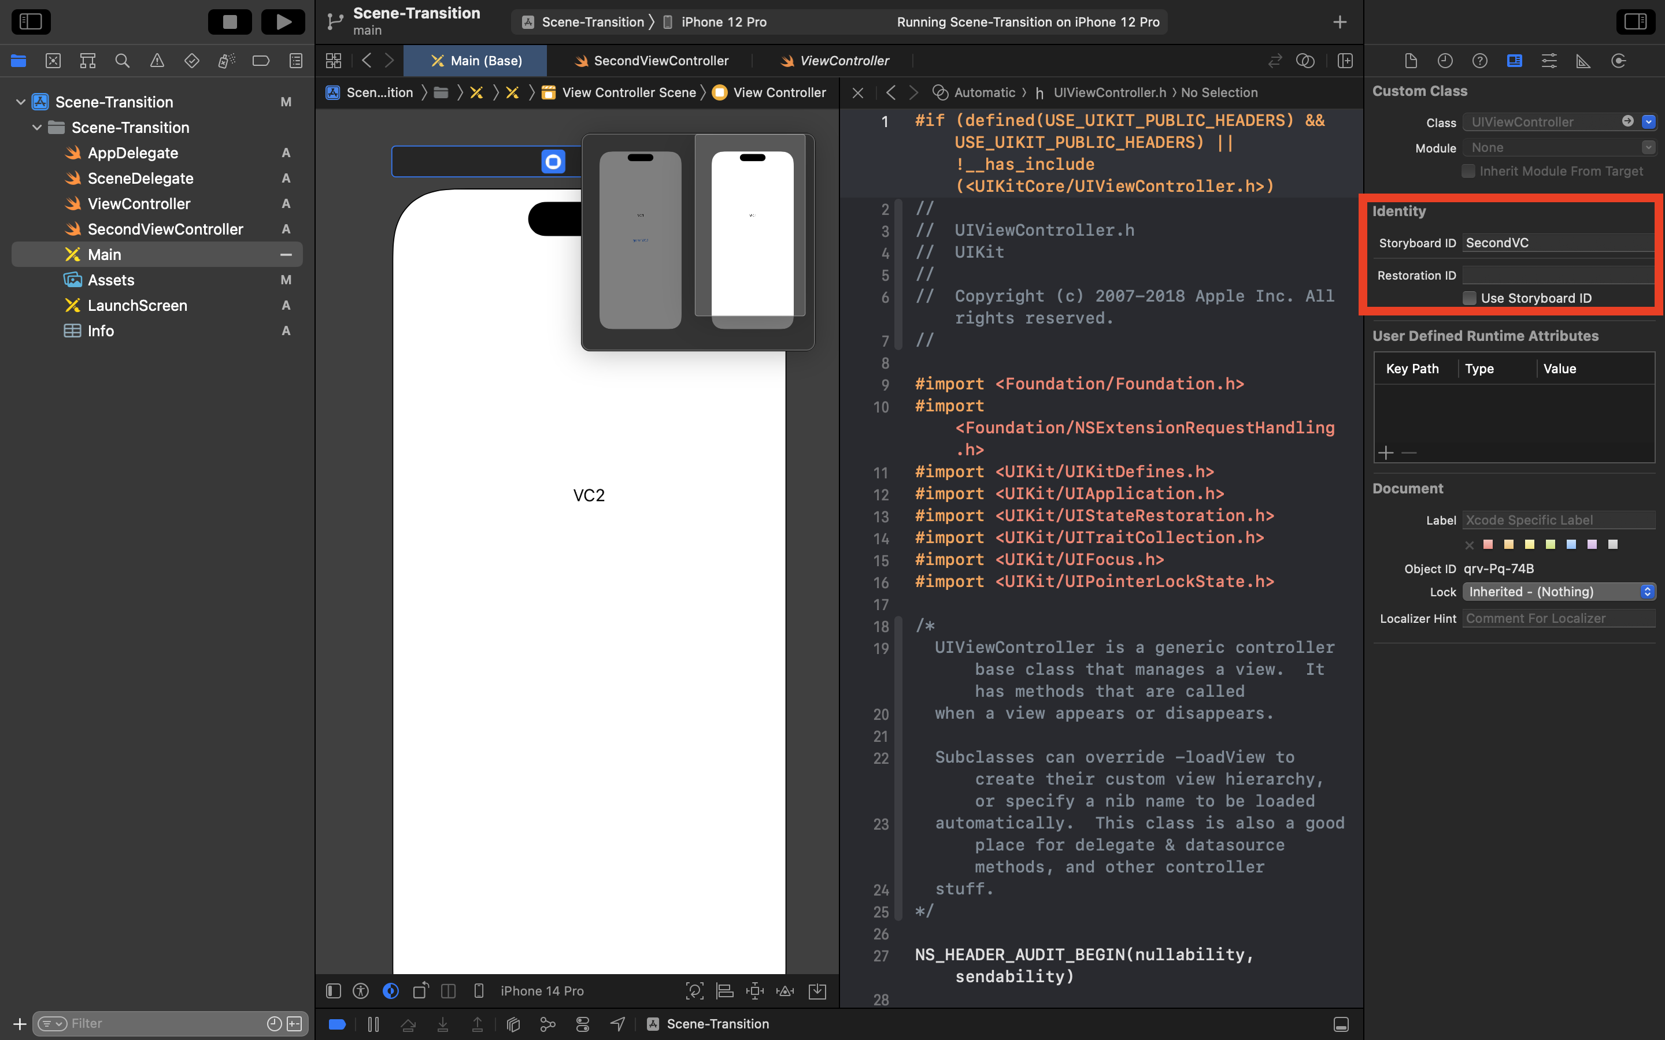
Task: Open the Class combo box dropdown arrow
Action: pyautogui.click(x=1648, y=122)
